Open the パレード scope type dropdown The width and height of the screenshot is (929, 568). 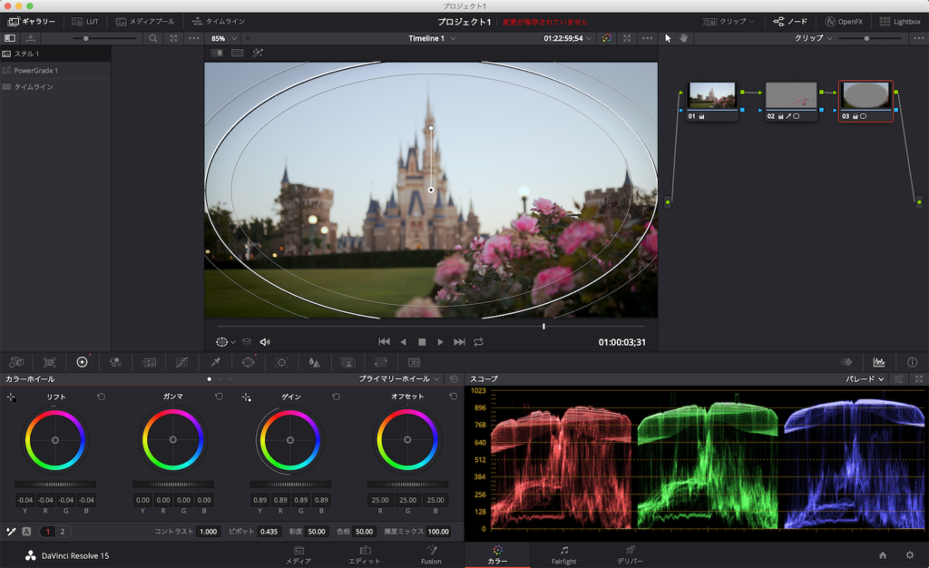[x=865, y=378]
